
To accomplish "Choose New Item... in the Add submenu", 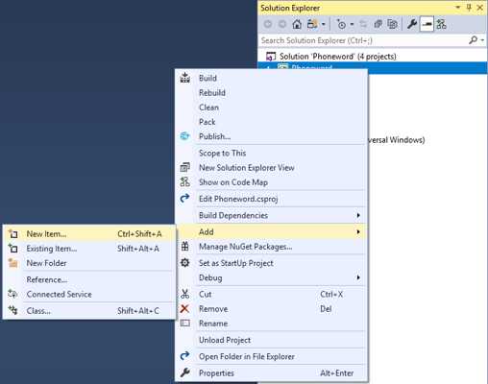I will [x=89, y=234].
